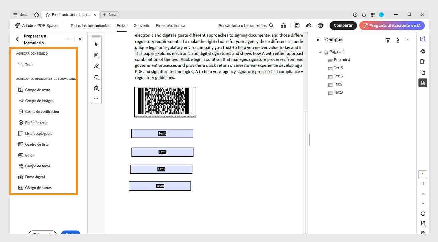The width and height of the screenshot is (438, 242).
Task: Add a Campo de fecha field
Action: (34, 166)
